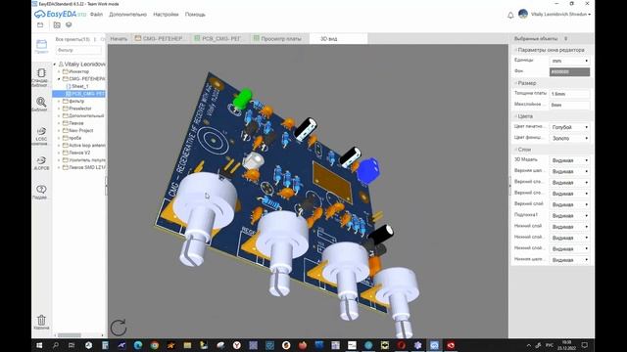Click the Толщина платы 1.6mm field
This screenshot has height=352, width=627.
pyautogui.click(x=569, y=94)
